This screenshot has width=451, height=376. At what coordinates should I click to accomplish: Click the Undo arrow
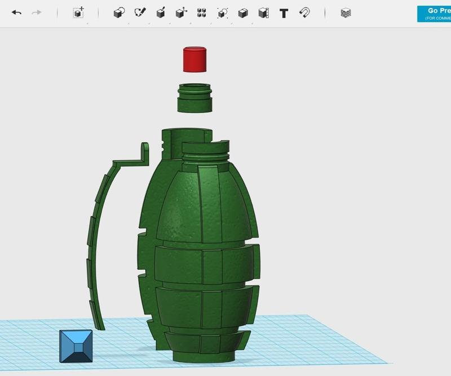pos(16,12)
